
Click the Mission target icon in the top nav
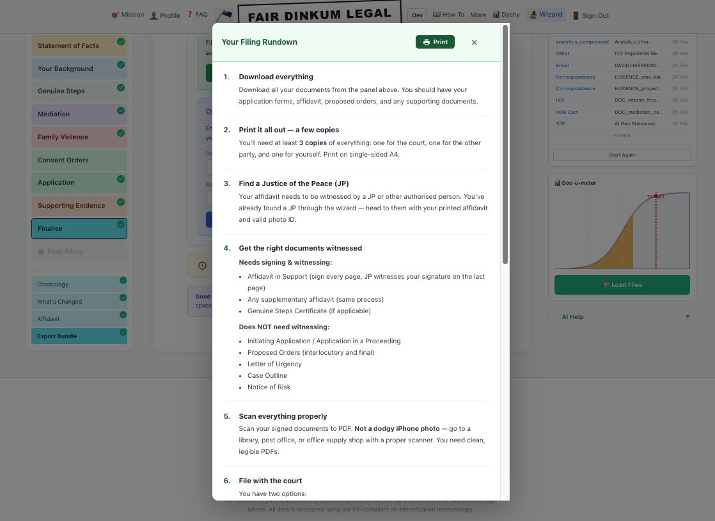coord(115,15)
